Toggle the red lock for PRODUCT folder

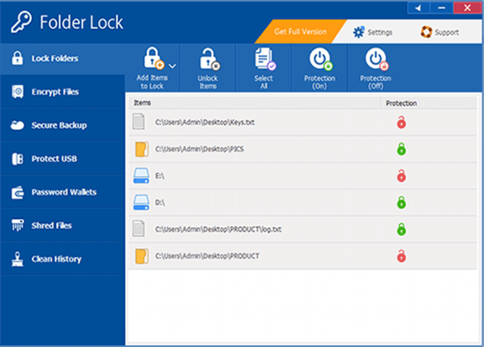pos(401,256)
